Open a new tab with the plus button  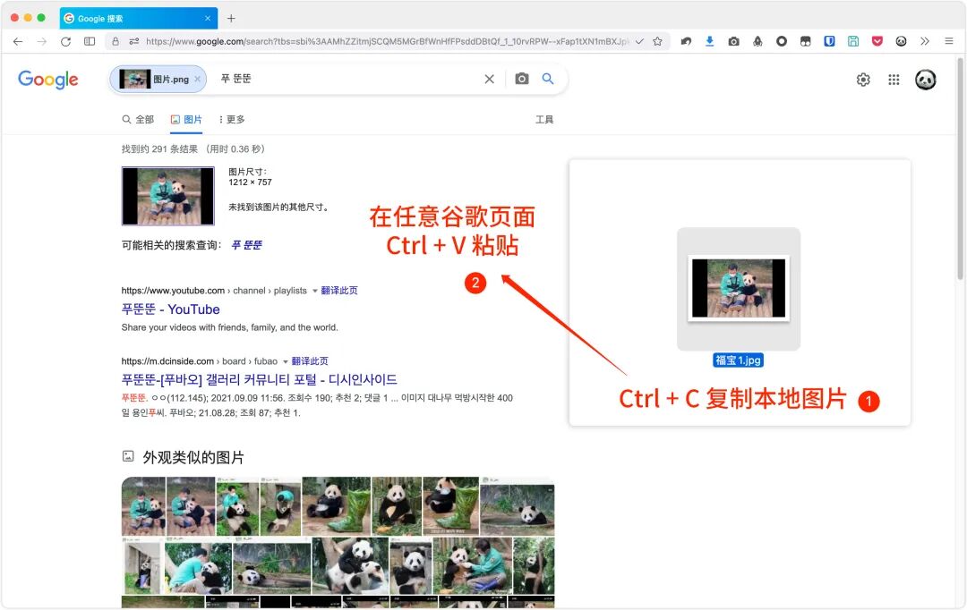[x=231, y=19]
